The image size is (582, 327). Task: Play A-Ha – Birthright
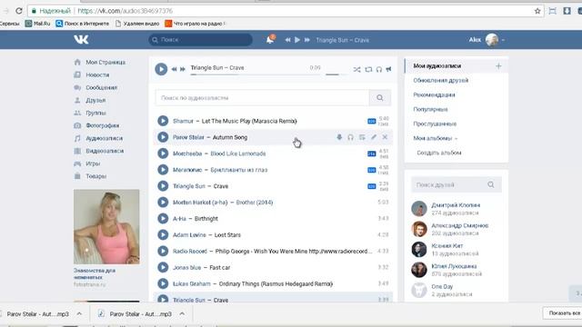163,219
